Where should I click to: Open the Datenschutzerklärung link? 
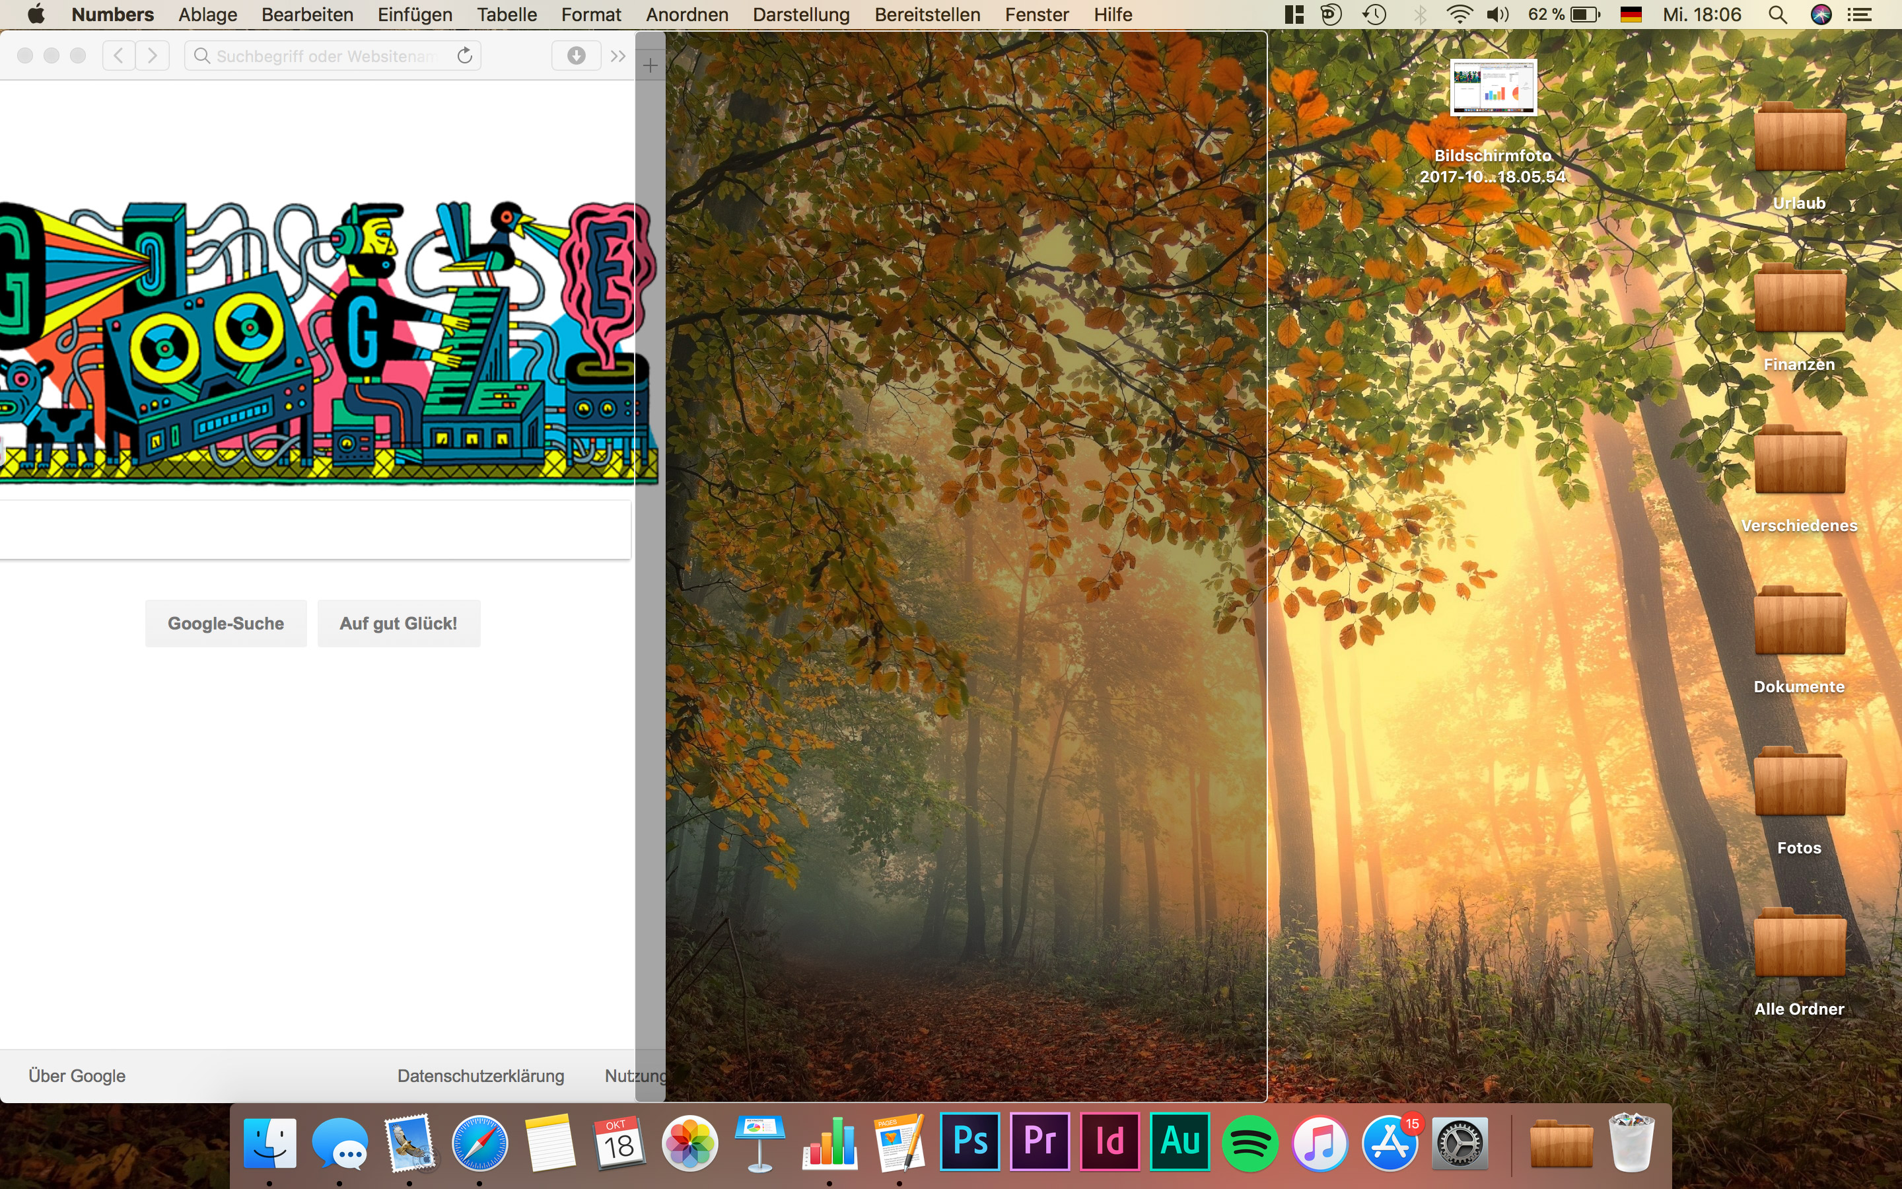(480, 1075)
